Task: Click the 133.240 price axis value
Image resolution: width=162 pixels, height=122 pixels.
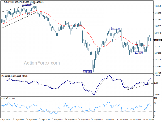Action: (x=158, y=6)
